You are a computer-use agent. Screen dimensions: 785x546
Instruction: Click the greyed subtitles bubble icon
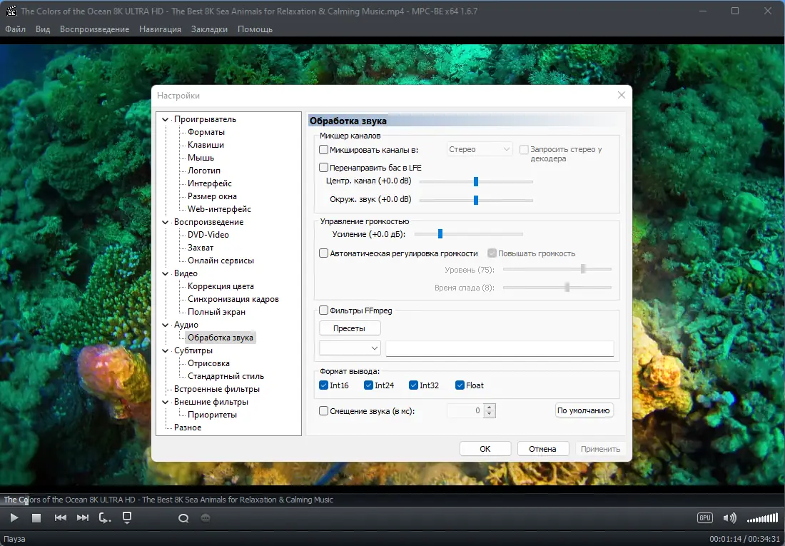click(206, 518)
